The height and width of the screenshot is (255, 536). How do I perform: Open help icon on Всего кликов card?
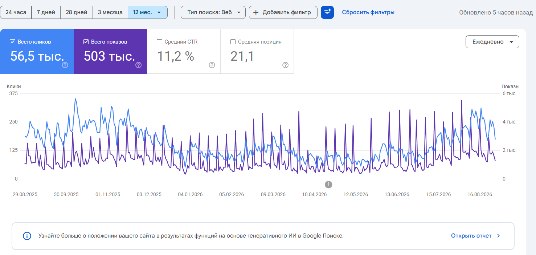click(65, 65)
